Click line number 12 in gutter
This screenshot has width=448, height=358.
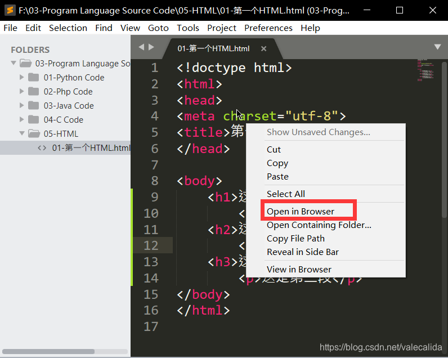[151, 245]
